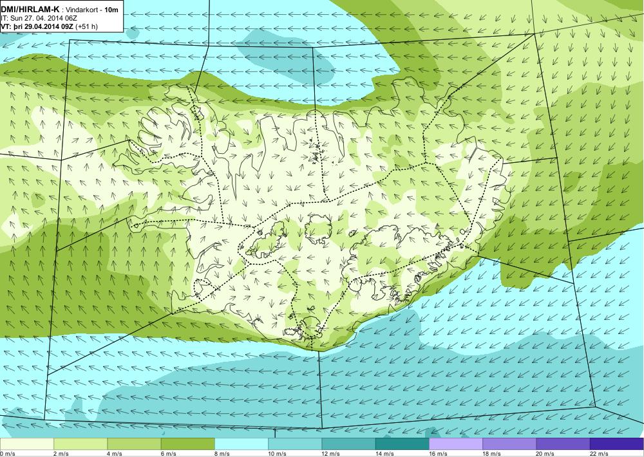Screen dimensions: 644x457
Task: Select the dark teal 14–16 m/s legend swatch
Action: pyautogui.click(x=402, y=444)
